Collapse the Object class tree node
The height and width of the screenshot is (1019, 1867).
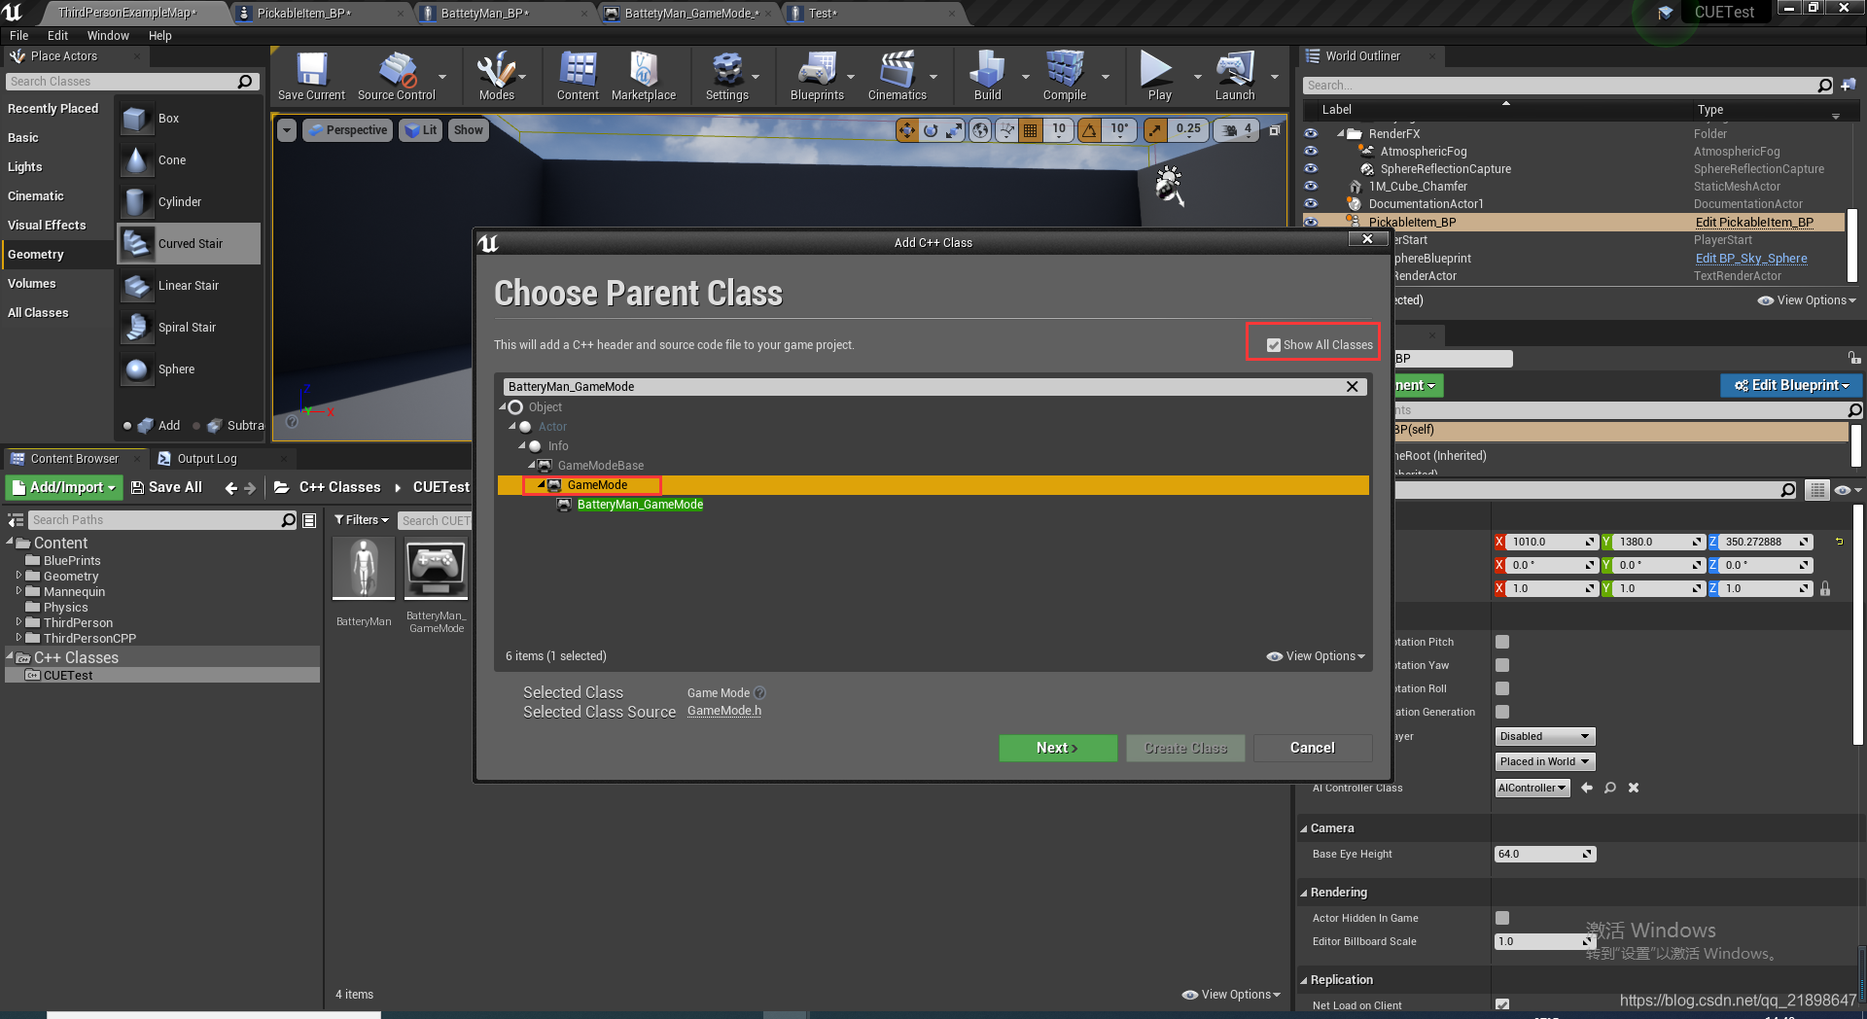(x=504, y=407)
